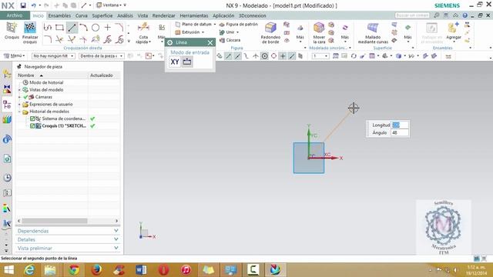The width and height of the screenshot is (493, 277).
Task: Select the Quick Trim tool
Action: click(59, 39)
